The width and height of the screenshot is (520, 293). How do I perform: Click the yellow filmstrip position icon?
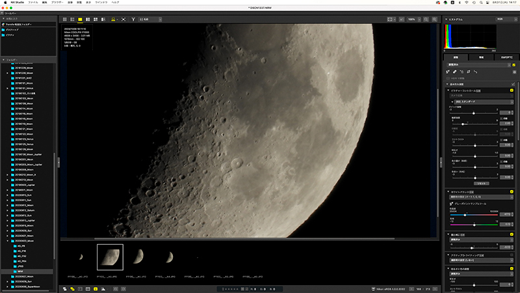[x=113, y=20]
